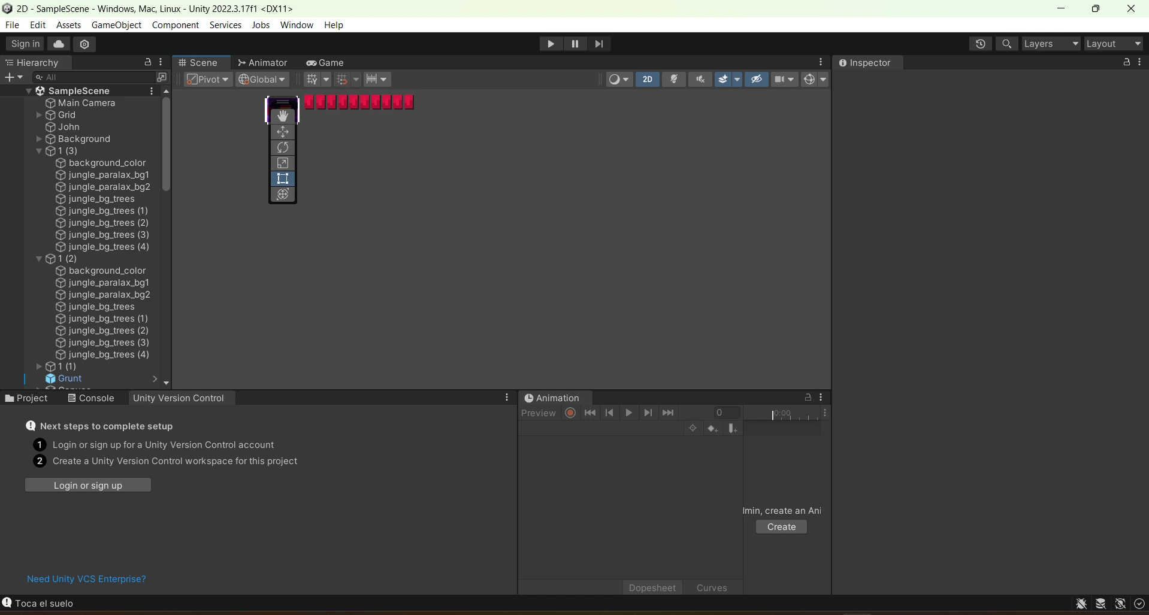This screenshot has width=1149, height=615.
Task: Expand the Background hierarchy item
Action: point(39,139)
